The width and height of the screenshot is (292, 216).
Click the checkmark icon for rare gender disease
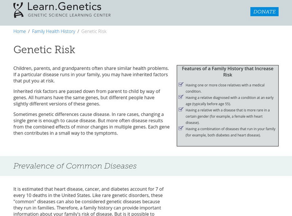(180, 109)
